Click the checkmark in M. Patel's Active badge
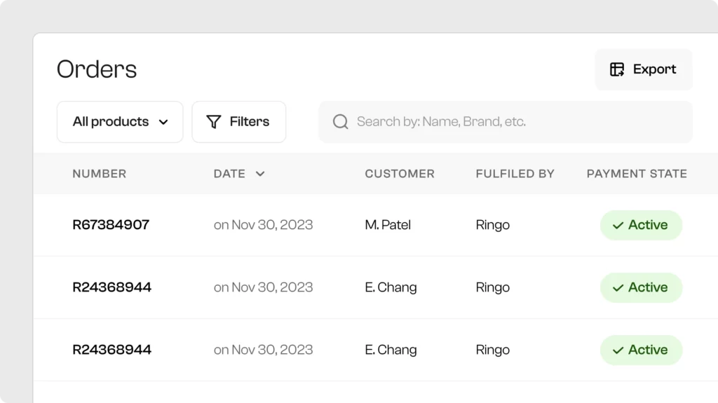This screenshot has height=403, width=718. click(x=618, y=226)
